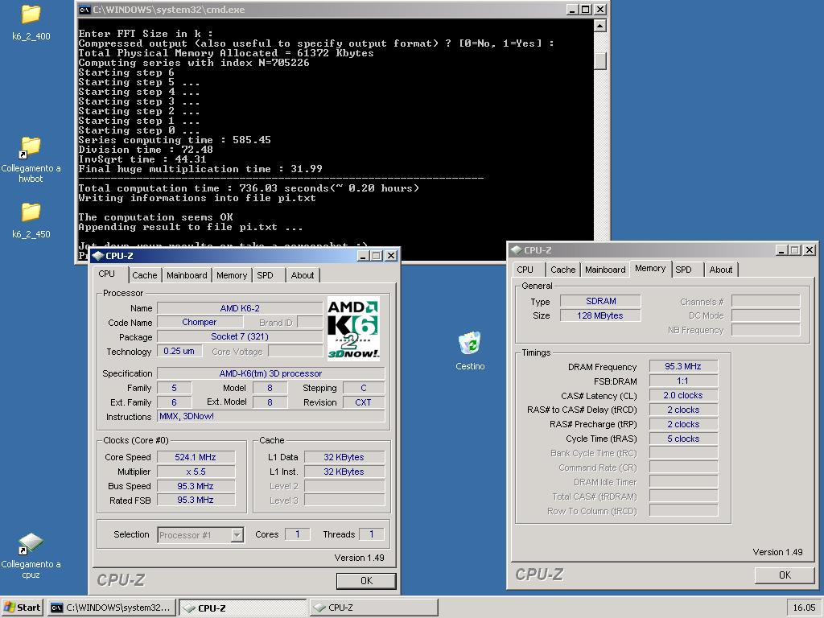Click the memory Size value 128 MBytes
The height and width of the screenshot is (618, 824).
click(600, 315)
